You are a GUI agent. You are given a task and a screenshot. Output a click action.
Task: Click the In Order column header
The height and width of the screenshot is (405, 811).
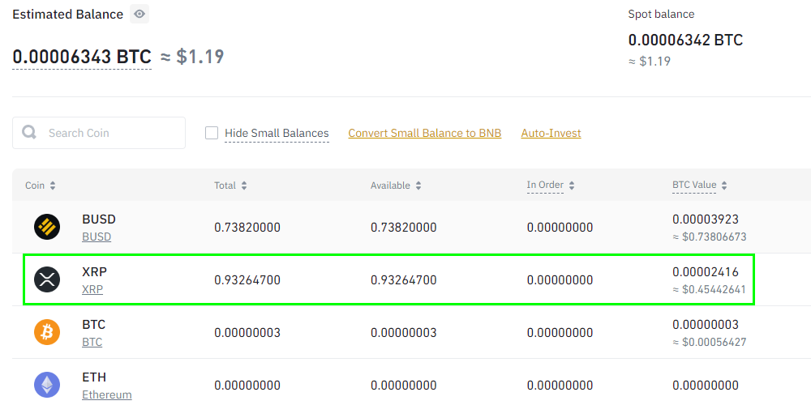click(x=545, y=185)
